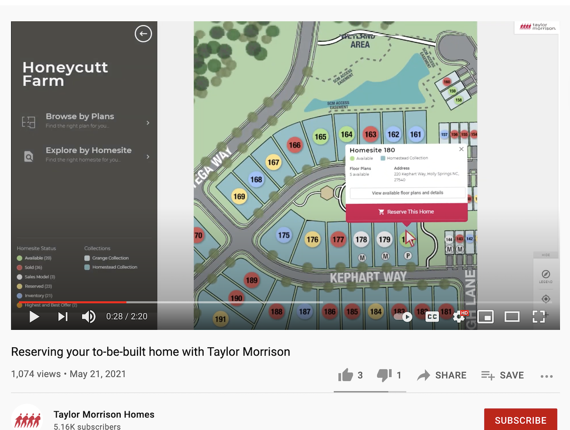
Task: Share this video
Action: 442,375
